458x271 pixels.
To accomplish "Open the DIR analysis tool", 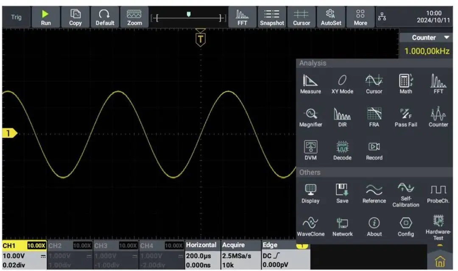I will tap(342, 117).
